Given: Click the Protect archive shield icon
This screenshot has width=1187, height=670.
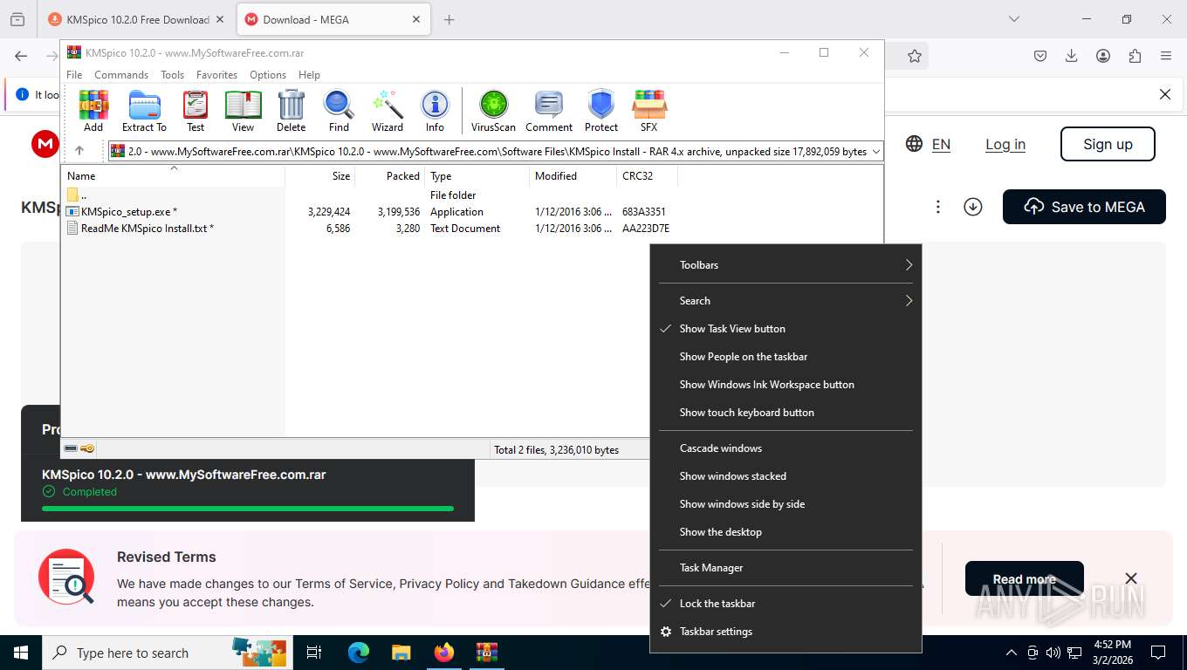Looking at the screenshot, I should pyautogui.click(x=601, y=111).
